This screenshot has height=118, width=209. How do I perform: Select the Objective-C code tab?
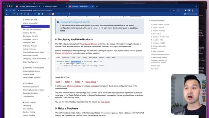[65, 58]
